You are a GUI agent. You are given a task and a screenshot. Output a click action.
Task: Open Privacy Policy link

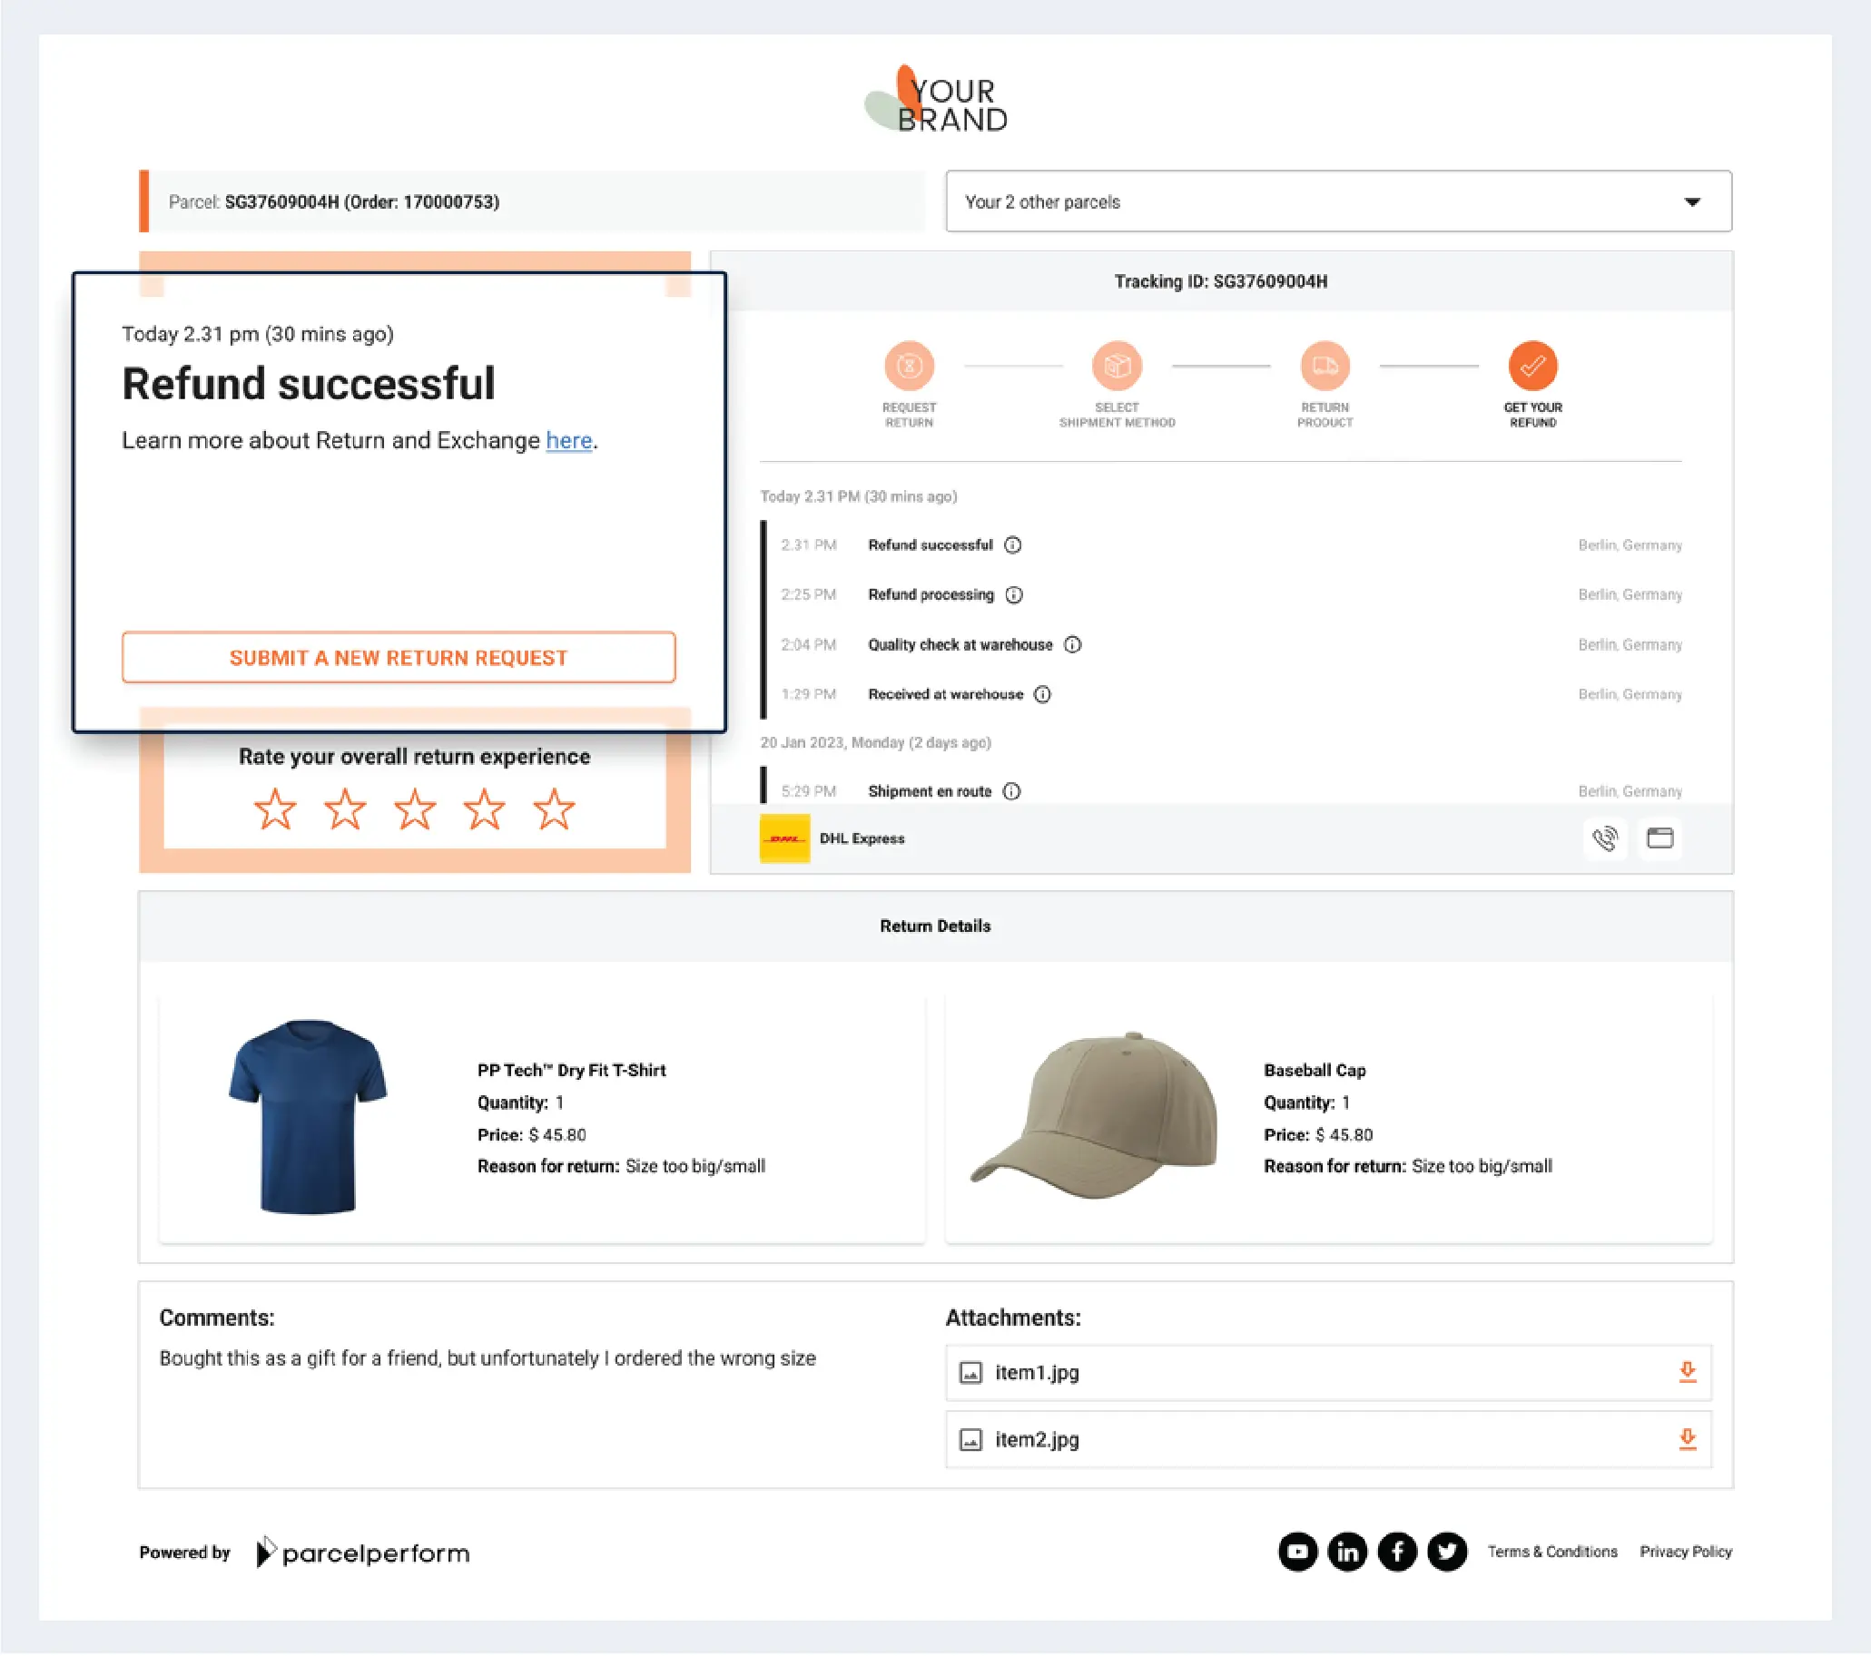(x=1685, y=1552)
